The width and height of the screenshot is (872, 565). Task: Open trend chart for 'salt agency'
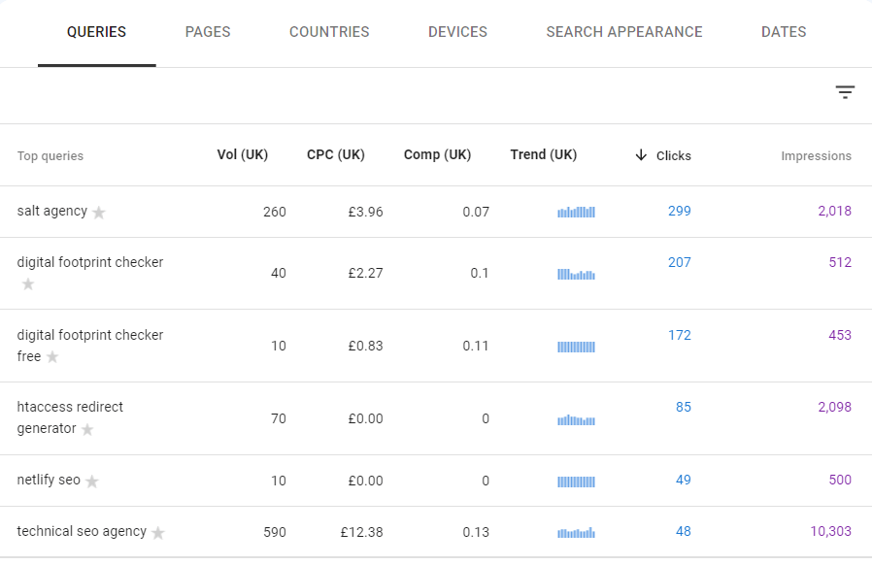(x=576, y=212)
